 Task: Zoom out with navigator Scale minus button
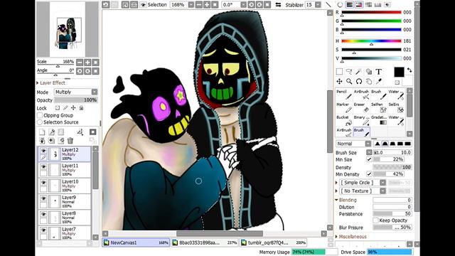pyautogui.click(x=80, y=63)
